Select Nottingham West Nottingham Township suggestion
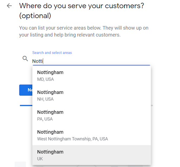The width and height of the screenshot is (180, 167). [x=91, y=135]
